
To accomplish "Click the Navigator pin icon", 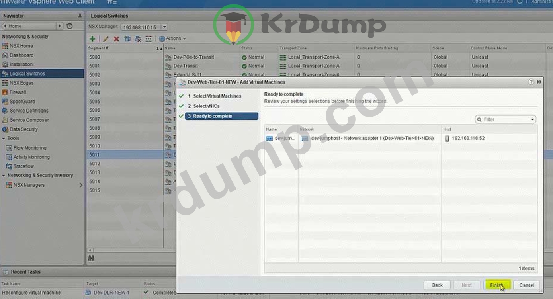I will (80, 16).
